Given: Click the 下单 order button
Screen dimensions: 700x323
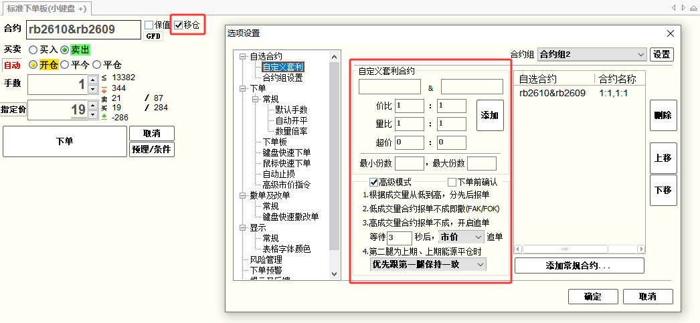Looking at the screenshot, I should 65,141.
